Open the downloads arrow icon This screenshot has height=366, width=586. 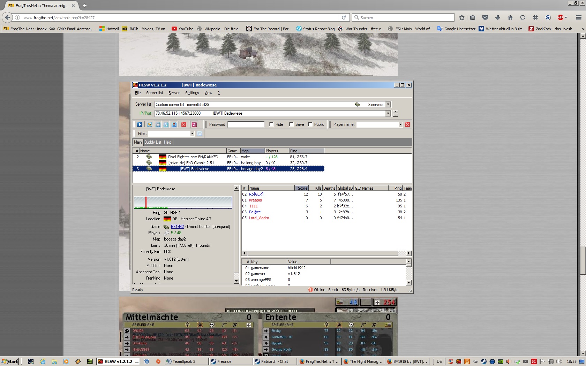click(x=498, y=17)
